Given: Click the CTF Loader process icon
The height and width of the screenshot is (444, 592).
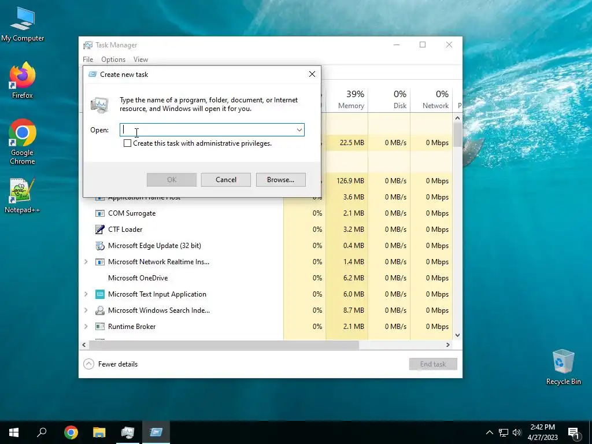Looking at the screenshot, I should (x=99, y=230).
